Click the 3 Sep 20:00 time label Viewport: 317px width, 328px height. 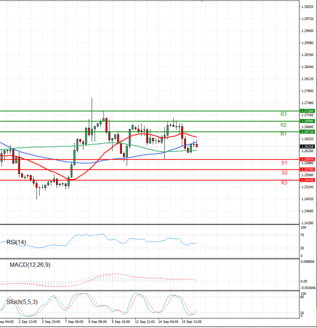[x=51, y=322]
